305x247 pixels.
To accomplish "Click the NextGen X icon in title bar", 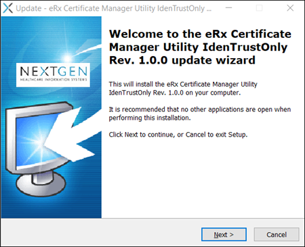I will pyautogui.click(x=7, y=8).
